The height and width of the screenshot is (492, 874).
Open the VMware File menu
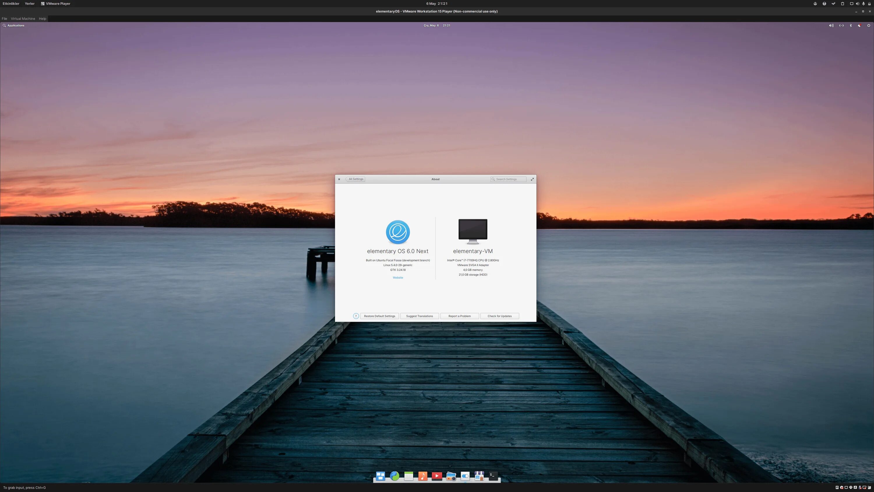(x=4, y=19)
